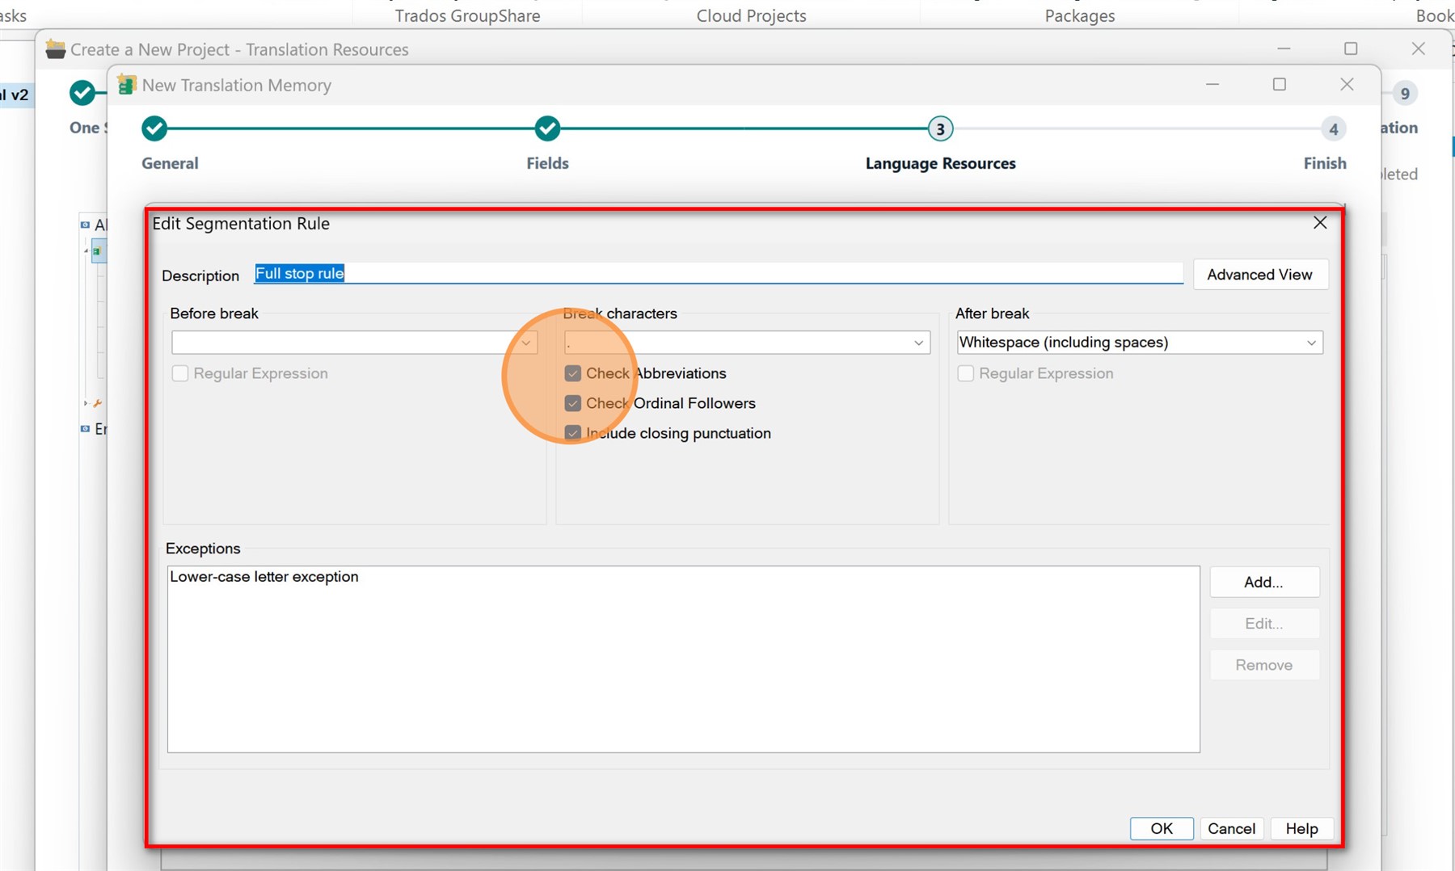Select the Packages ribbon tab
1455x871 pixels.
tap(1079, 15)
